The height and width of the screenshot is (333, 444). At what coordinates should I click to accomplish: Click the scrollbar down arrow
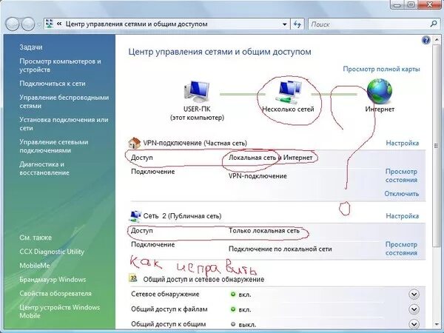436,325
